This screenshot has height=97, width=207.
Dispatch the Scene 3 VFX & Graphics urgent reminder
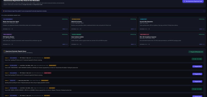pos(197,74)
